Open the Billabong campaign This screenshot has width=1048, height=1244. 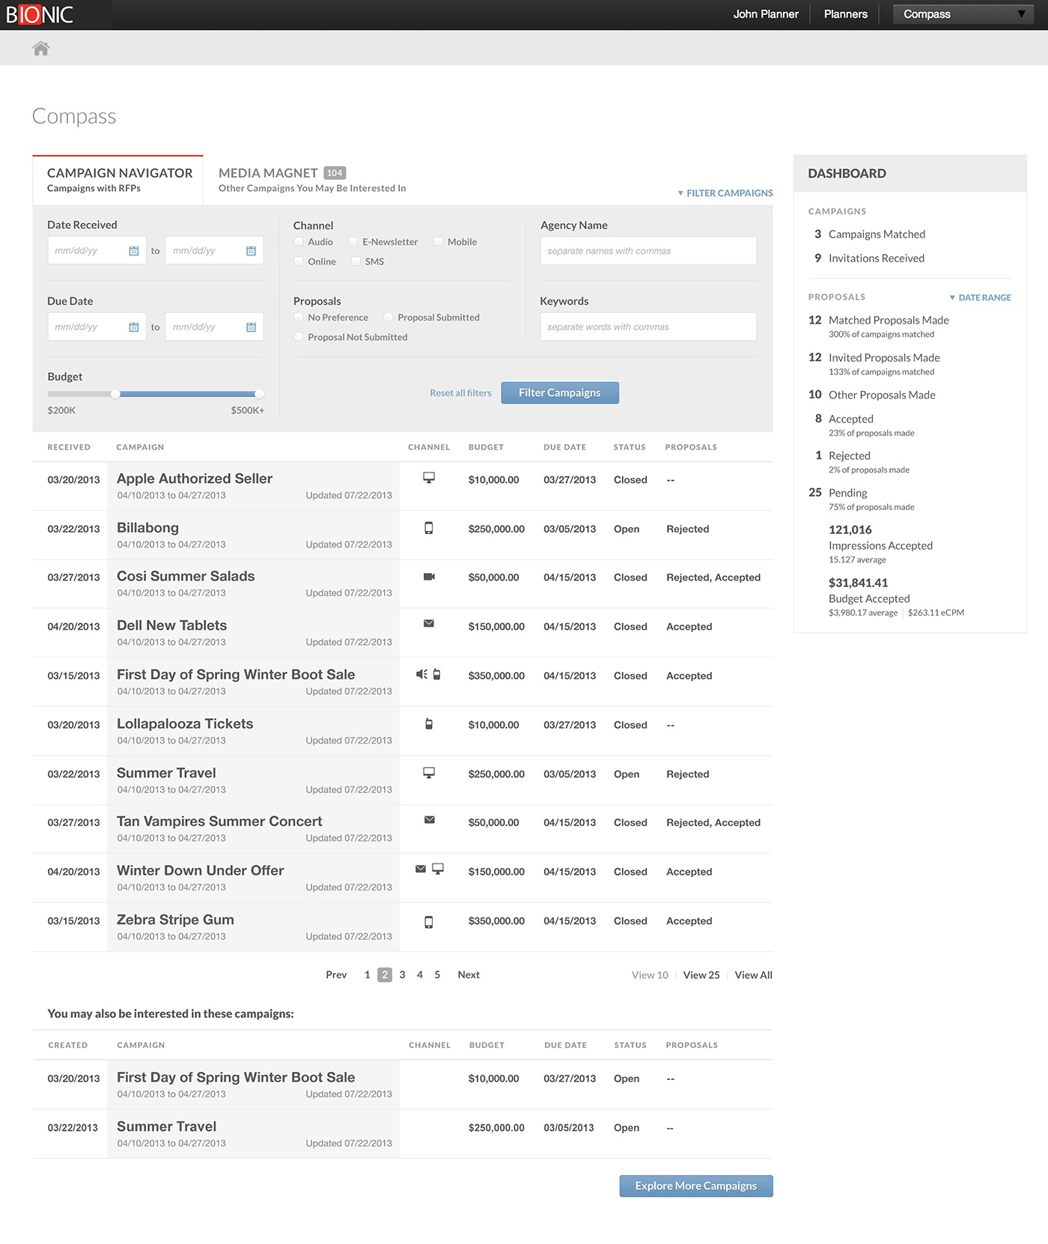[147, 528]
